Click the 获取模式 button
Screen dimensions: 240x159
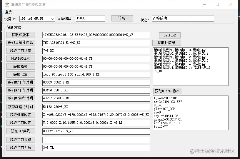pyautogui.click(x=21, y=67)
